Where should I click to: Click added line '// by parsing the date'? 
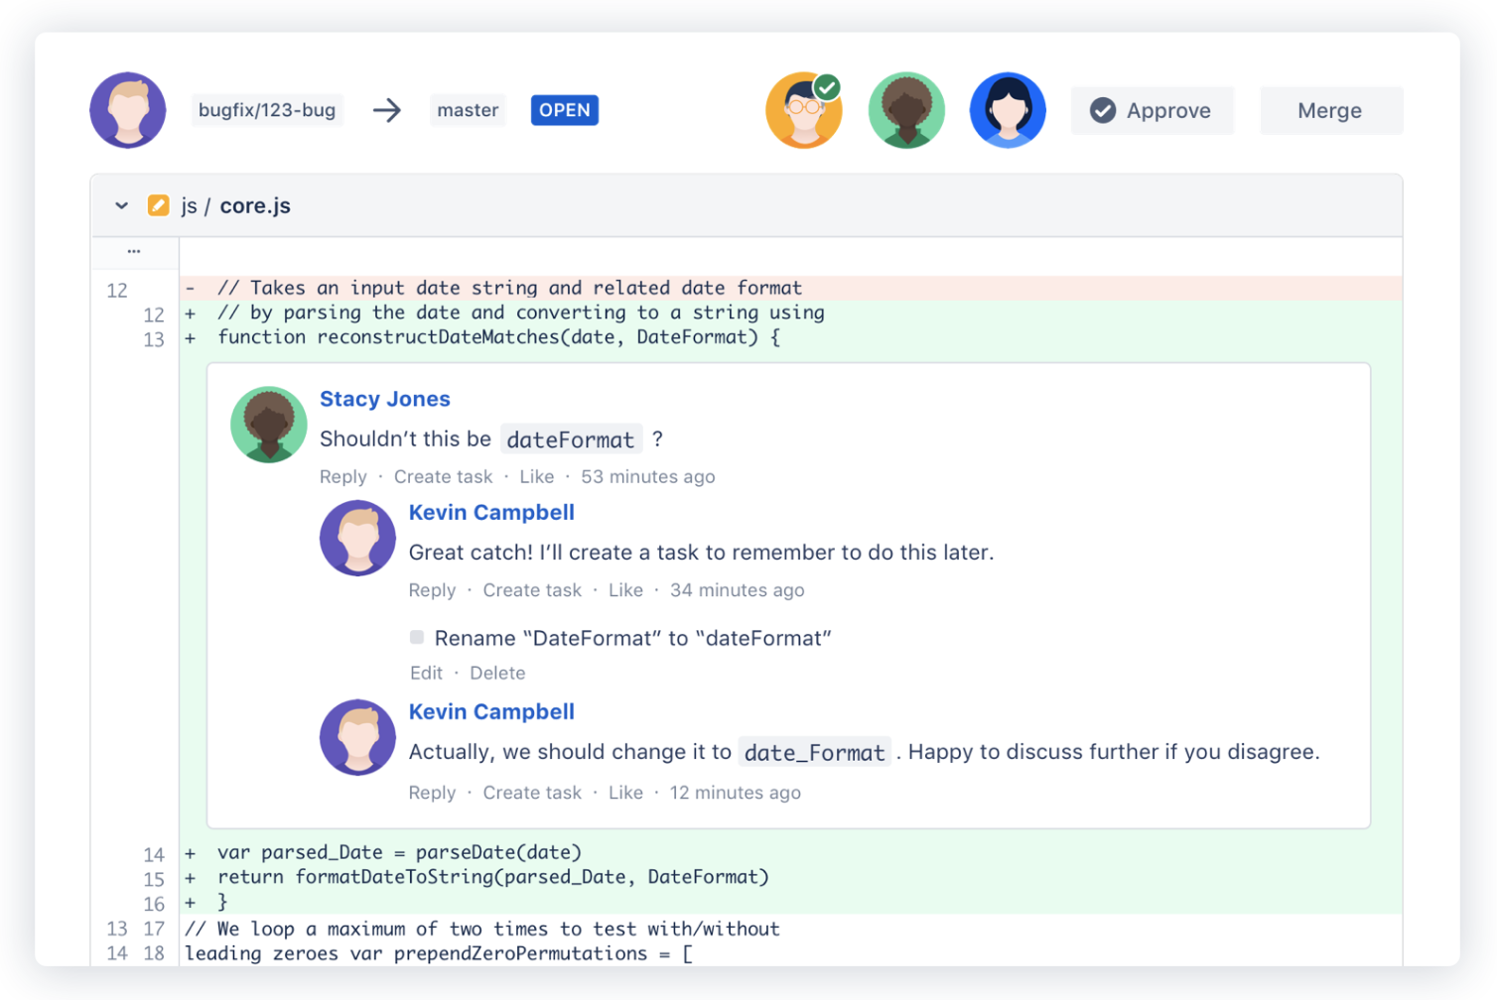(x=791, y=312)
